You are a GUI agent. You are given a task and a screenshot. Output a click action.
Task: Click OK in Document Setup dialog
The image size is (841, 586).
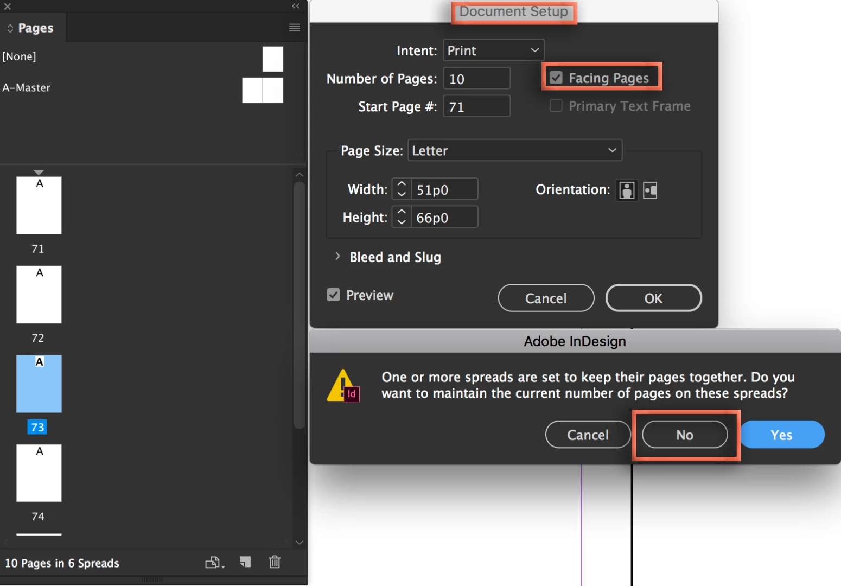tap(653, 298)
